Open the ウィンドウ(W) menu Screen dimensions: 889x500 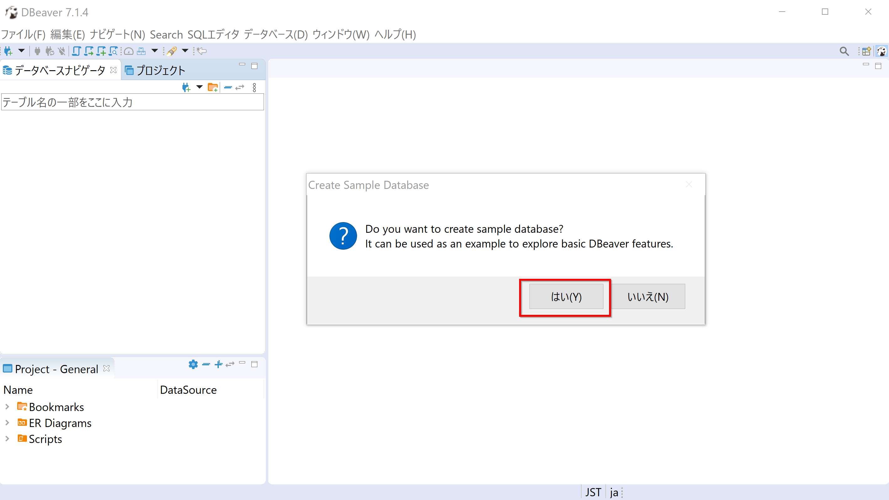[x=341, y=34]
